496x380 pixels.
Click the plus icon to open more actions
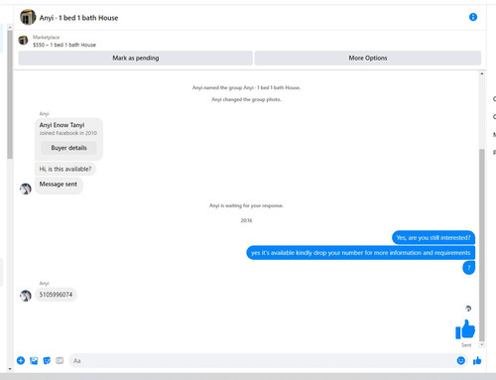coord(21,360)
